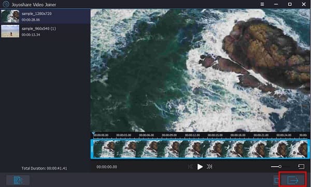311x187 pixels.
Task: Click the highlighted clip filmstrip in timeline
Action: tap(200, 149)
